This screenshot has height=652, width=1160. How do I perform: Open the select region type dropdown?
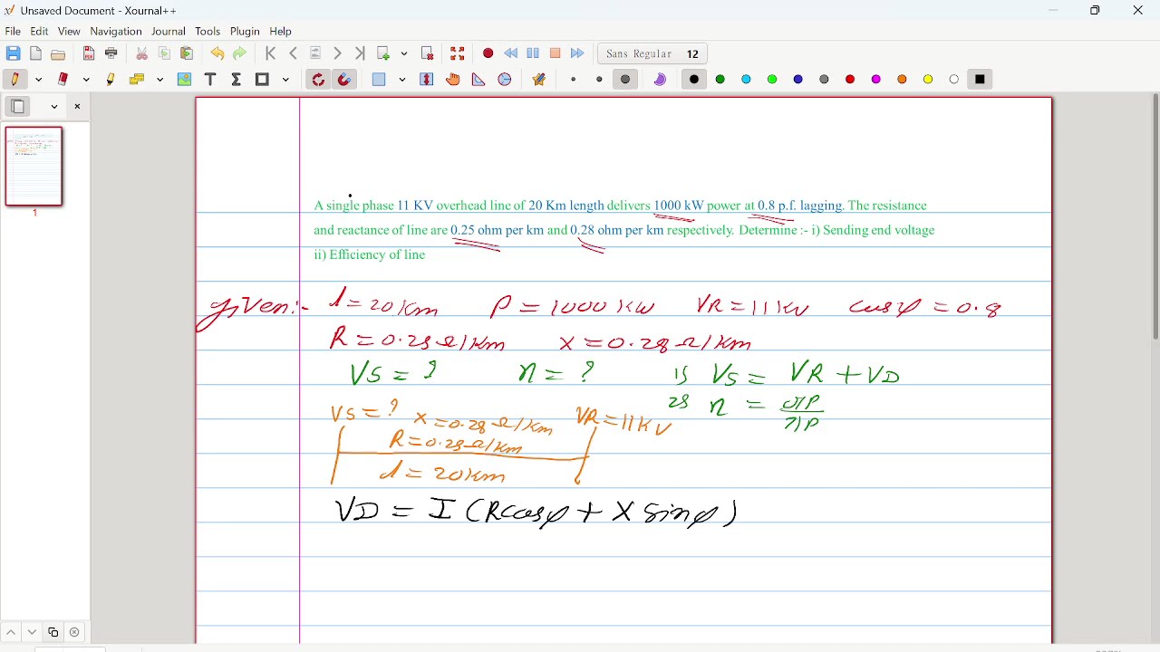coord(402,80)
